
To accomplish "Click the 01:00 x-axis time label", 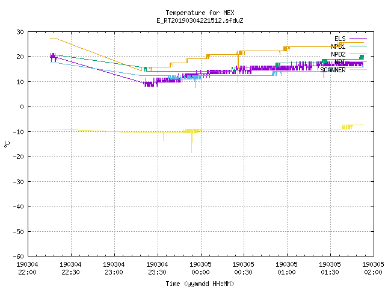I will coord(286,272).
